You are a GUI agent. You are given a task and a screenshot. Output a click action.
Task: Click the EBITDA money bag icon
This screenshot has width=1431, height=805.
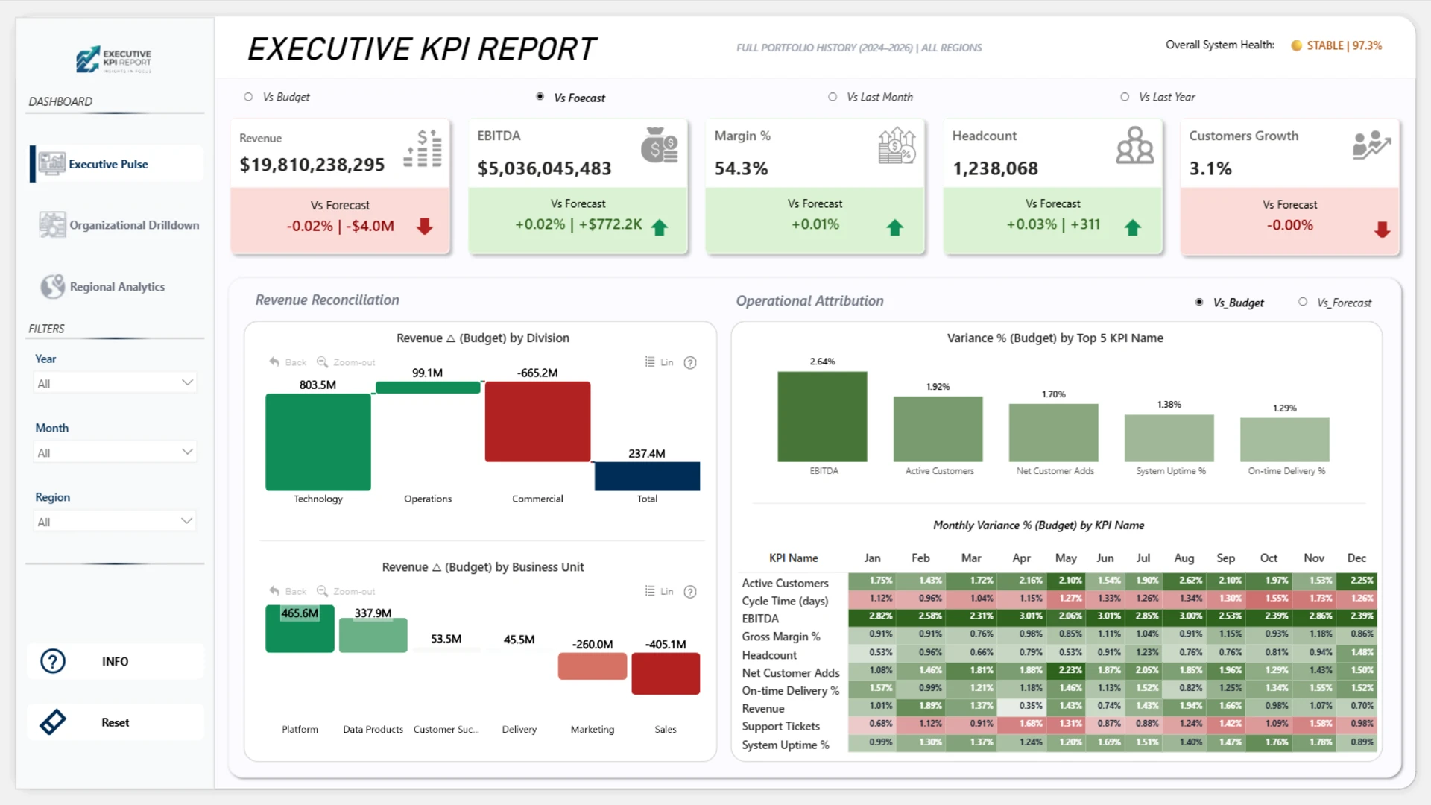[659, 145]
